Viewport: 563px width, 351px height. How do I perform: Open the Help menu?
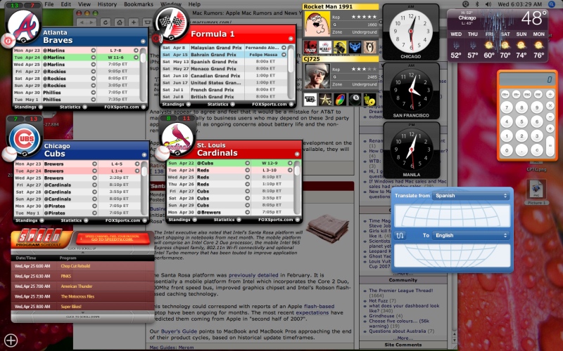coord(194,4)
